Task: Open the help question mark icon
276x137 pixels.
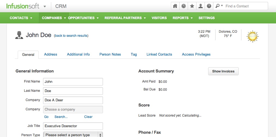Action: [209, 6]
